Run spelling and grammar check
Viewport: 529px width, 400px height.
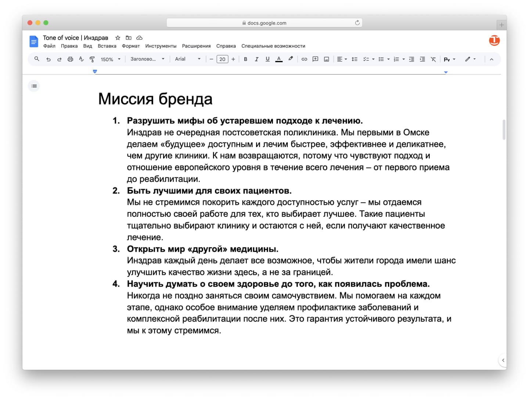point(81,59)
